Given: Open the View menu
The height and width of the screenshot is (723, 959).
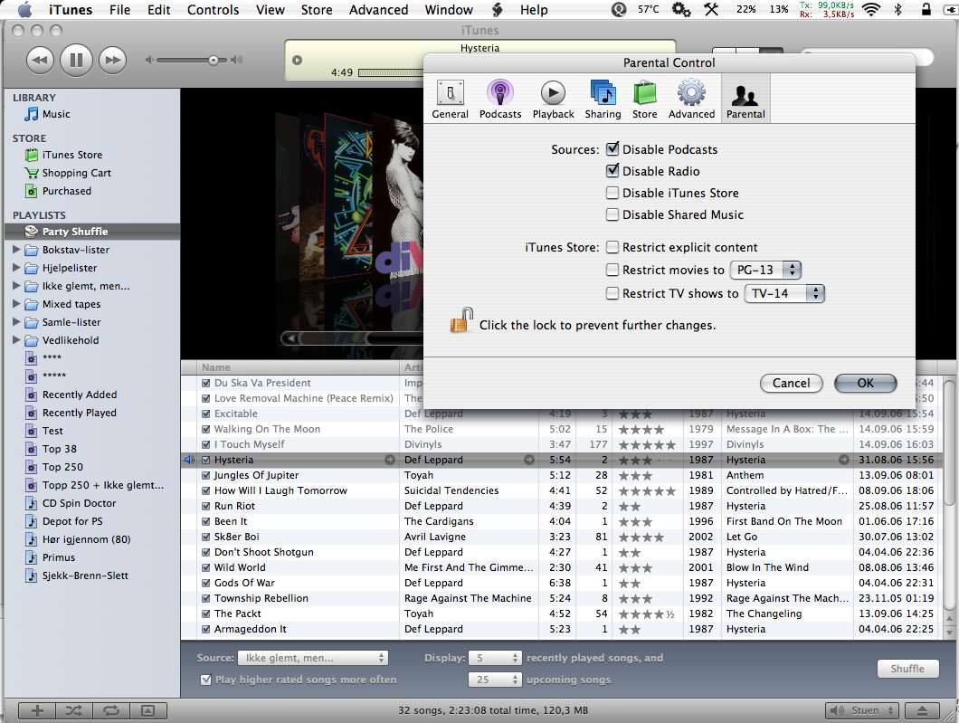Looking at the screenshot, I should point(271,10).
